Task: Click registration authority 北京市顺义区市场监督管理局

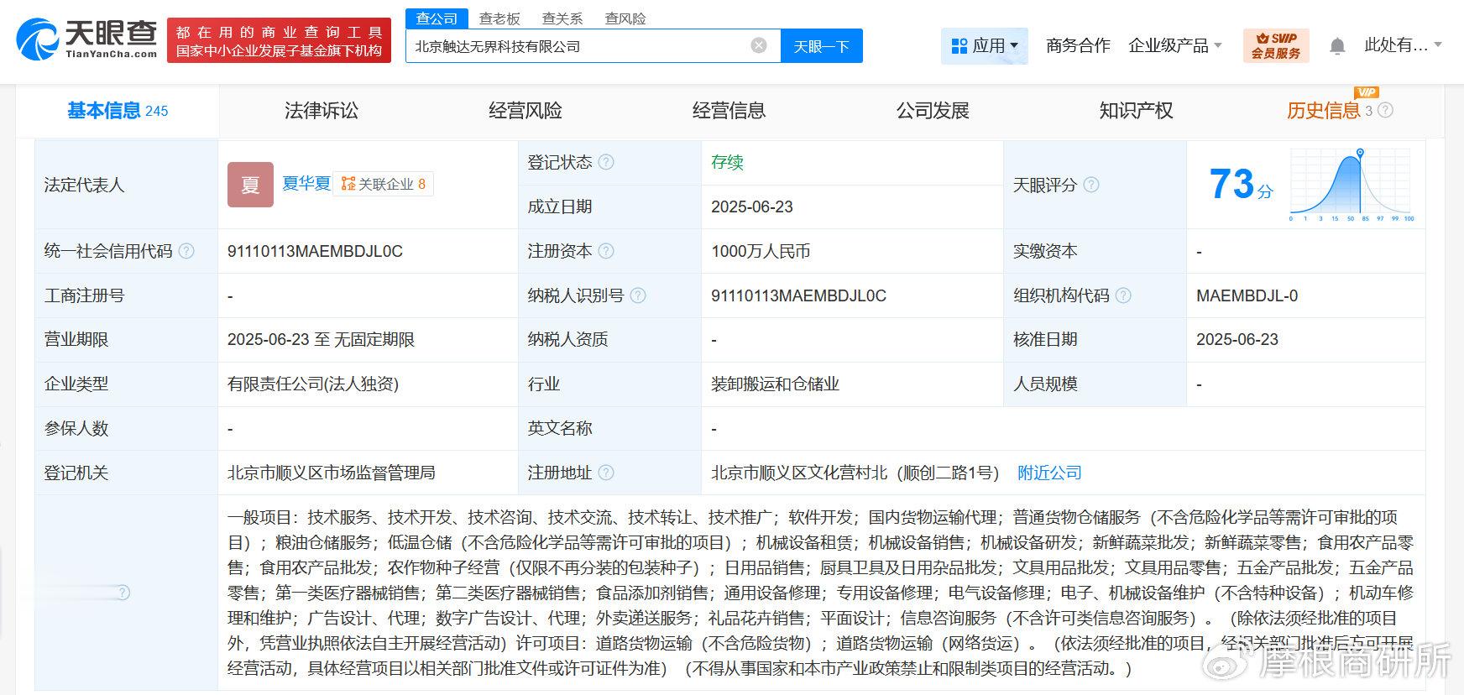Action: click(x=331, y=473)
